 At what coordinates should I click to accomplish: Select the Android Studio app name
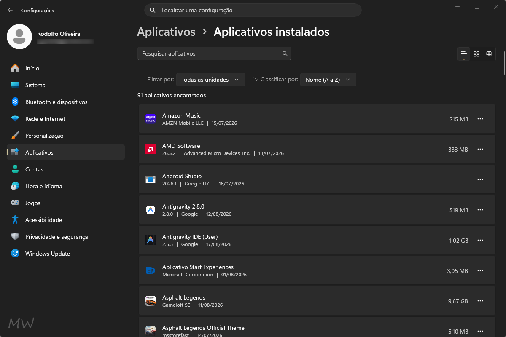click(x=182, y=176)
